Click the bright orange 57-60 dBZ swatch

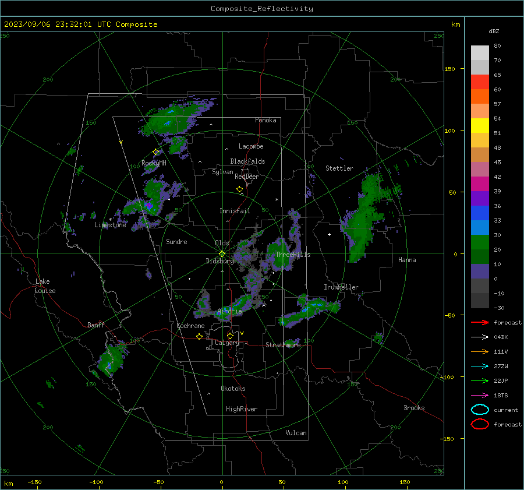point(480,97)
